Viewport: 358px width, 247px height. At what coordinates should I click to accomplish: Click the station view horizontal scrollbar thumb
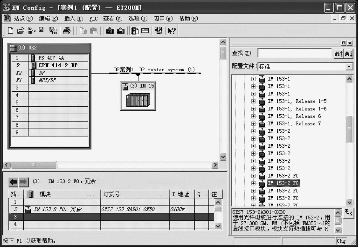pos(34,165)
